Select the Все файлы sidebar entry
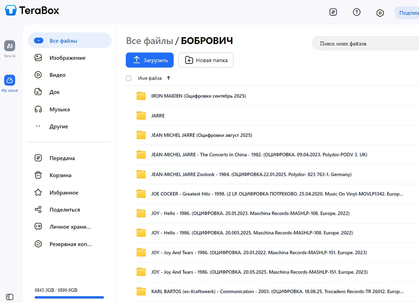 tap(69, 41)
